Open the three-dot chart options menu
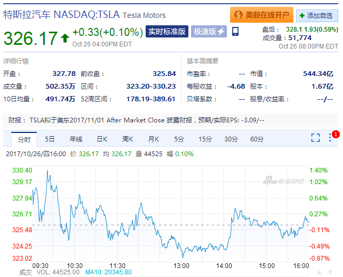343x277 pixels. coord(330,138)
